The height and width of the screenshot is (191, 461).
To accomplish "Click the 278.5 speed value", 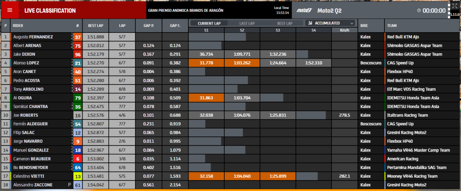I will (x=344, y=115).
